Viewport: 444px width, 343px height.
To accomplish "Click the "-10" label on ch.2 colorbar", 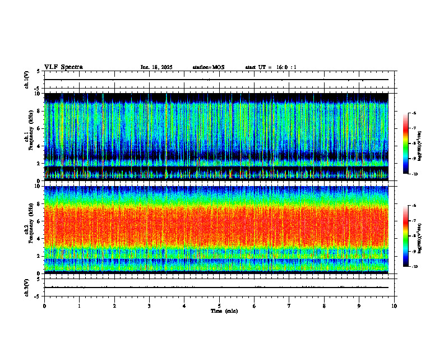I will pyautogui.click(x=414, y=267).
